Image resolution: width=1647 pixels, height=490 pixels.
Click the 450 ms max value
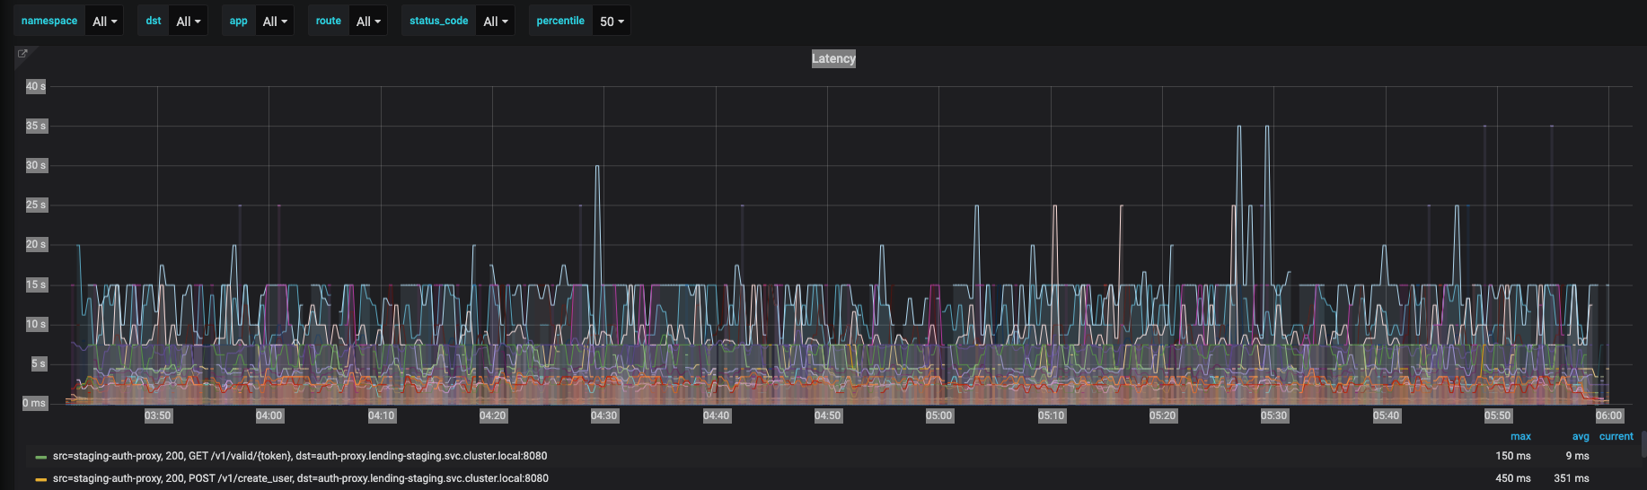tap(1513, 478)
